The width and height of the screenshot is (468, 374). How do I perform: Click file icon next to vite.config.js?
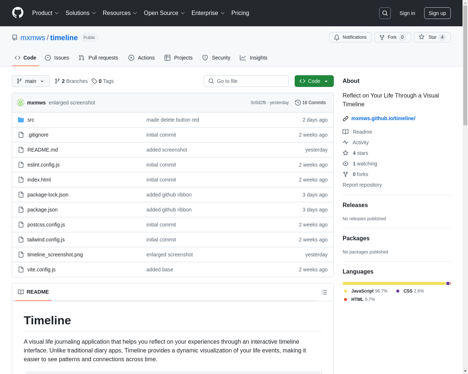[x=21, y=270]
